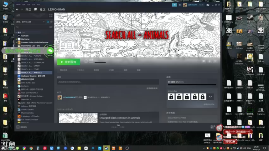
Task: Click 下载 downloads status at bottom
Action: click(x=118, y=126)
